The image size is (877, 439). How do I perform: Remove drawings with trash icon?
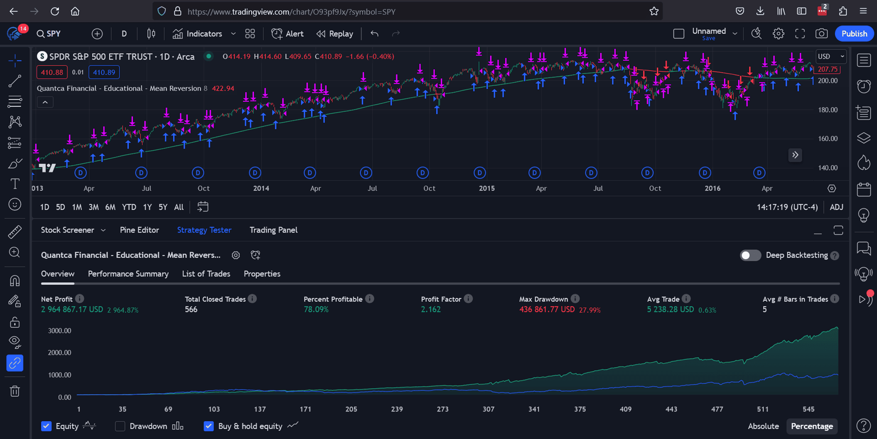coord(15,391)
